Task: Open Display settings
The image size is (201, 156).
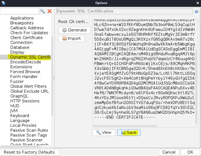Action: point(17,52)
